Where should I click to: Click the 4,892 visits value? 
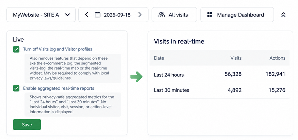click(x=235, y=90)
